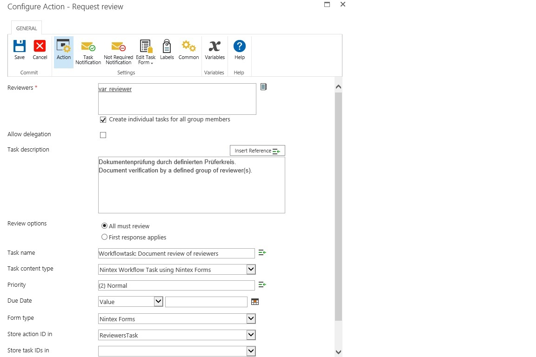Switch to the GENERAL ribbon tab
This screenshot has width=536, height=357.
[27, 28]
